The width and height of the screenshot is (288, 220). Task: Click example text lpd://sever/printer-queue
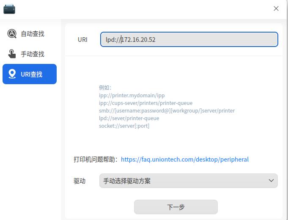[x=129, y=118]
